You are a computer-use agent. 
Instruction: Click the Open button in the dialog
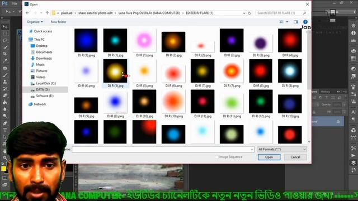point(269,157)
